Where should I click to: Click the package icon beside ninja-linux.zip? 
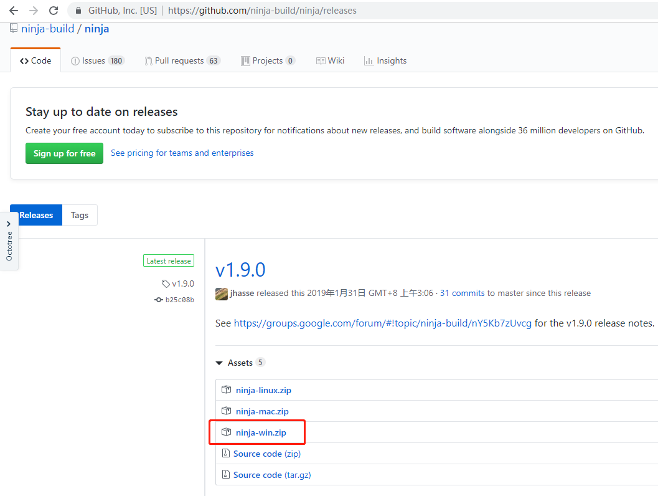227,389
